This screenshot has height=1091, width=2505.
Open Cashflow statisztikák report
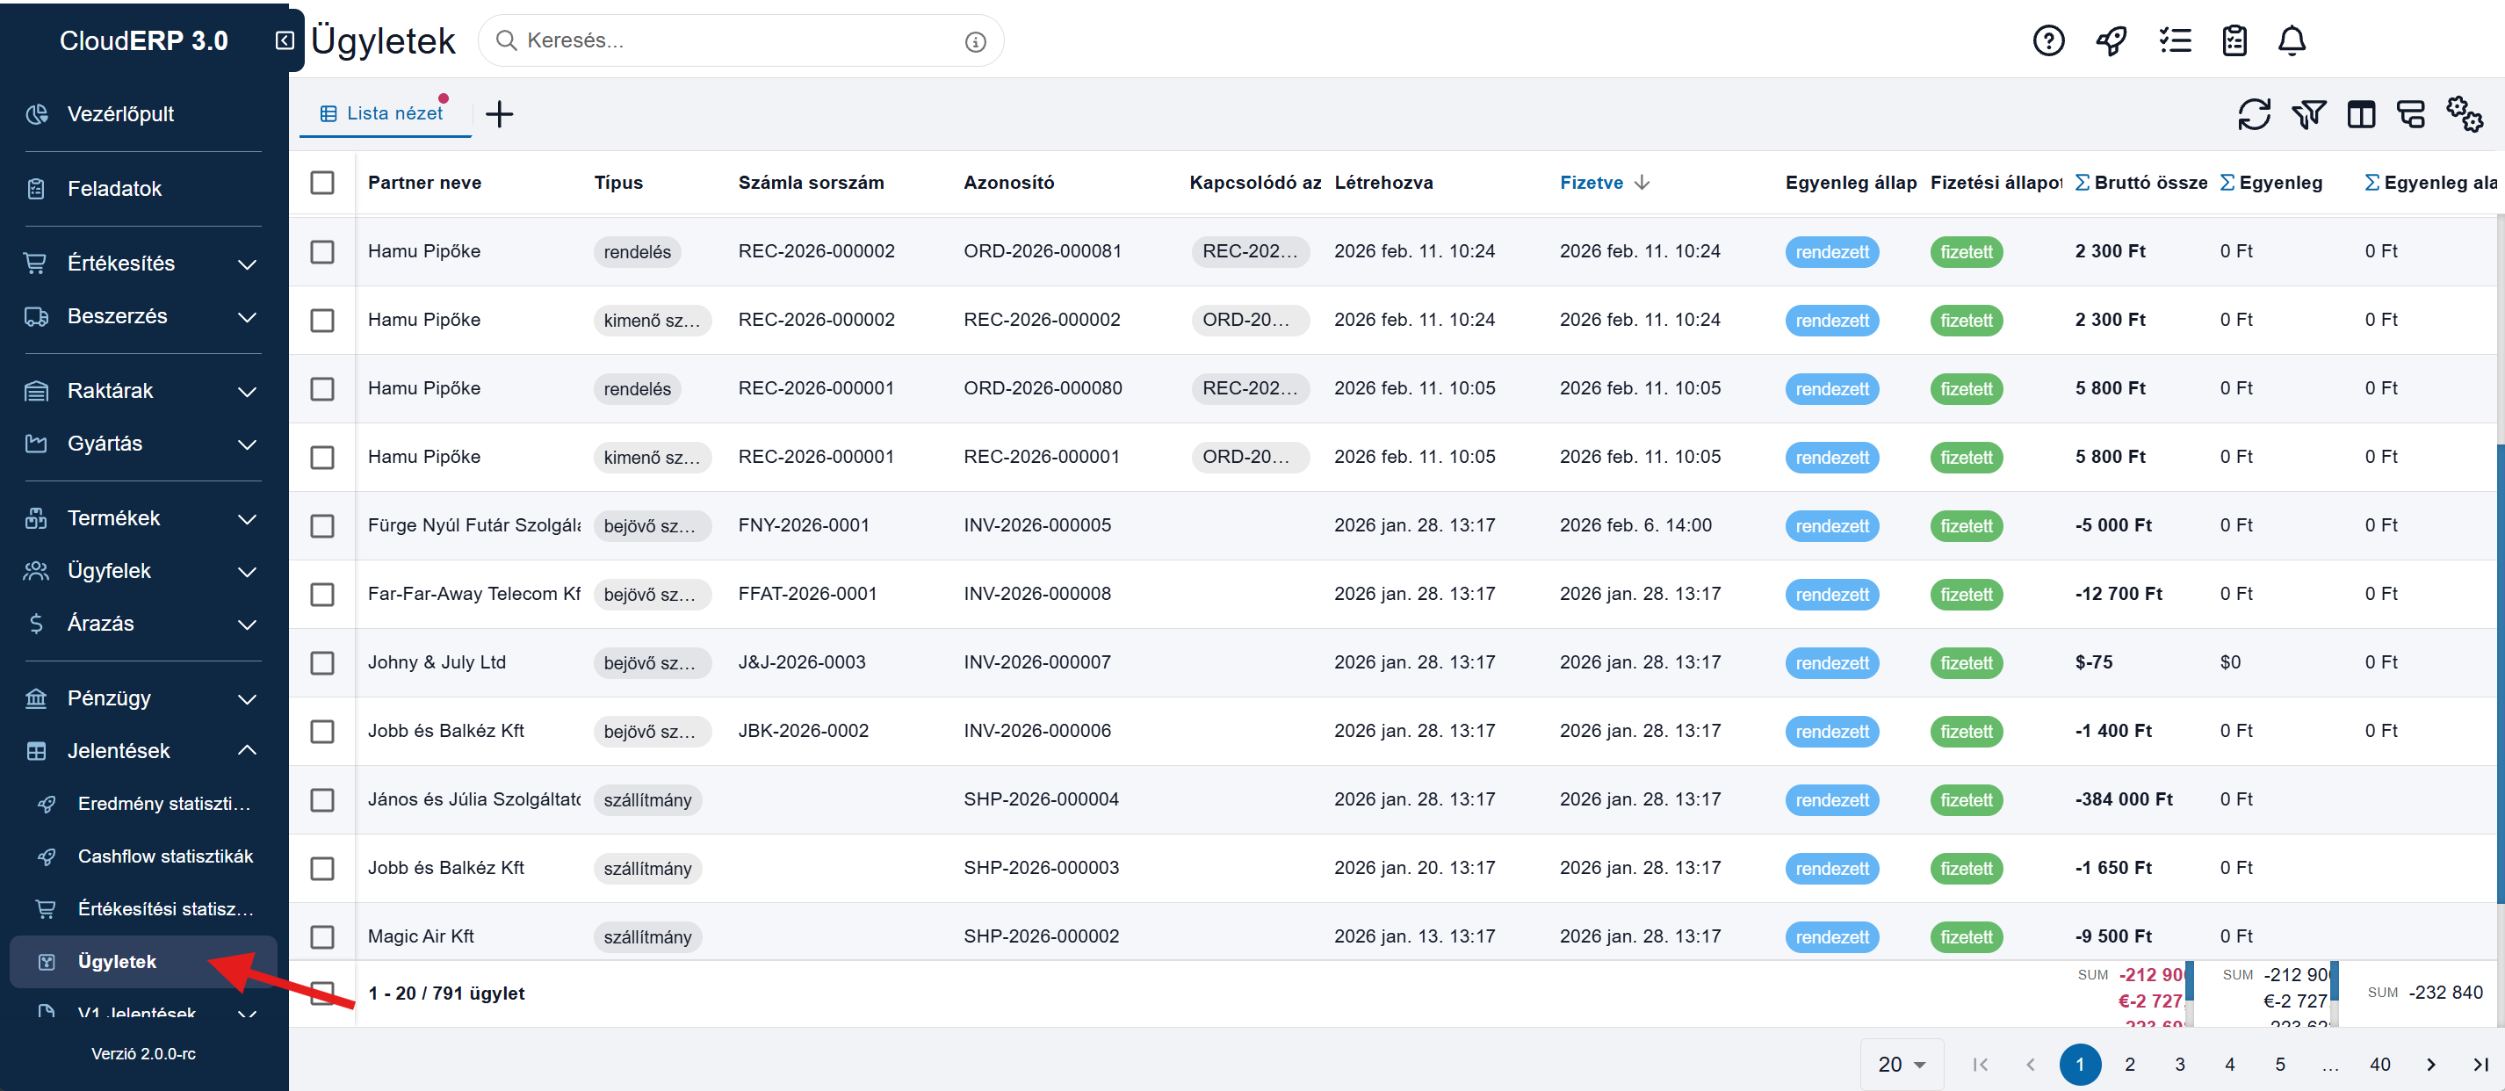pos(165,856)
